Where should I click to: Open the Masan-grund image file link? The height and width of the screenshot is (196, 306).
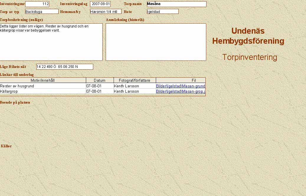tap(180, 86)
